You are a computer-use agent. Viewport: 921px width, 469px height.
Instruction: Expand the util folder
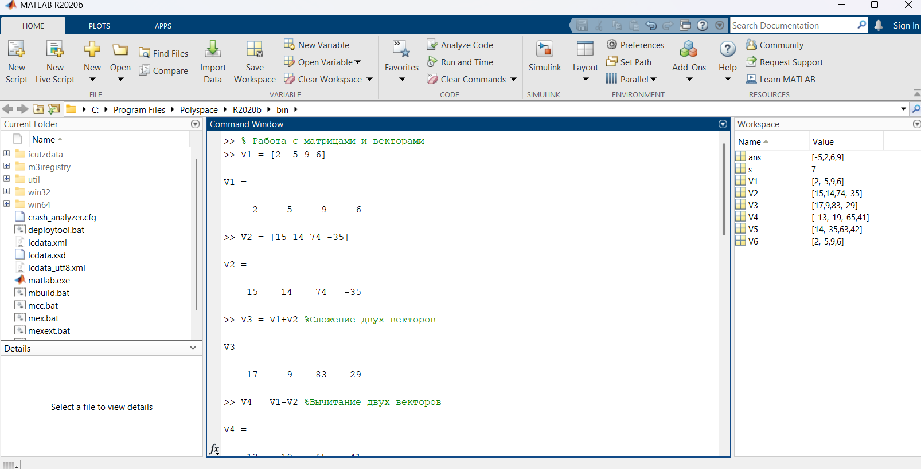click(x=7, y=179)
